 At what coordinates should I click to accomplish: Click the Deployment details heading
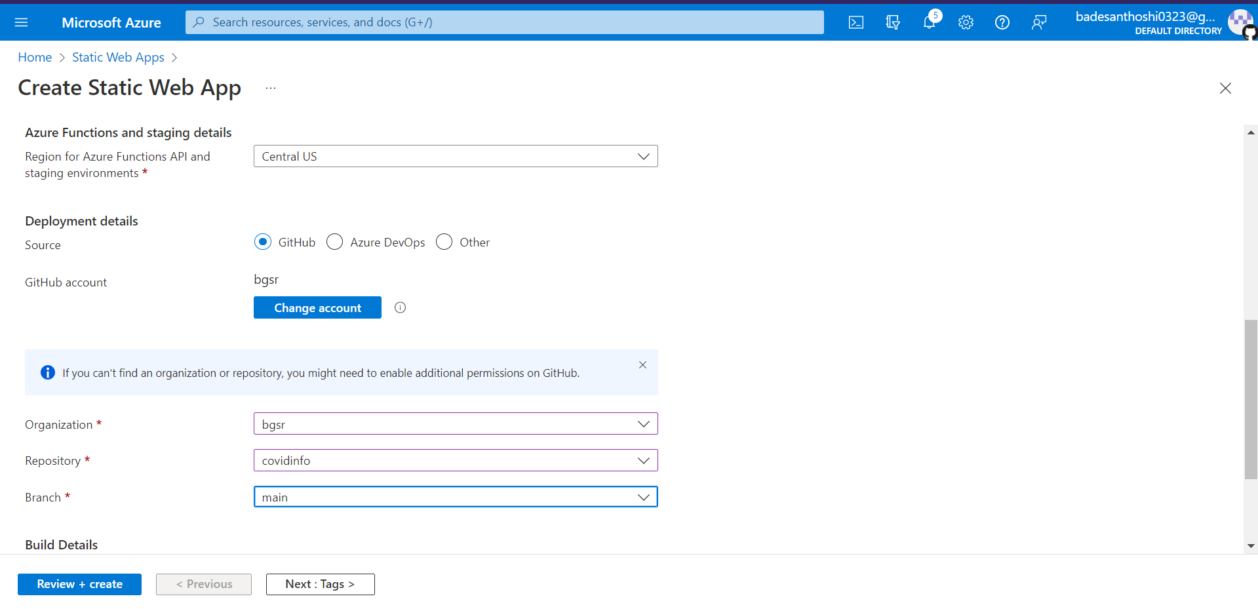coord(81,221)
